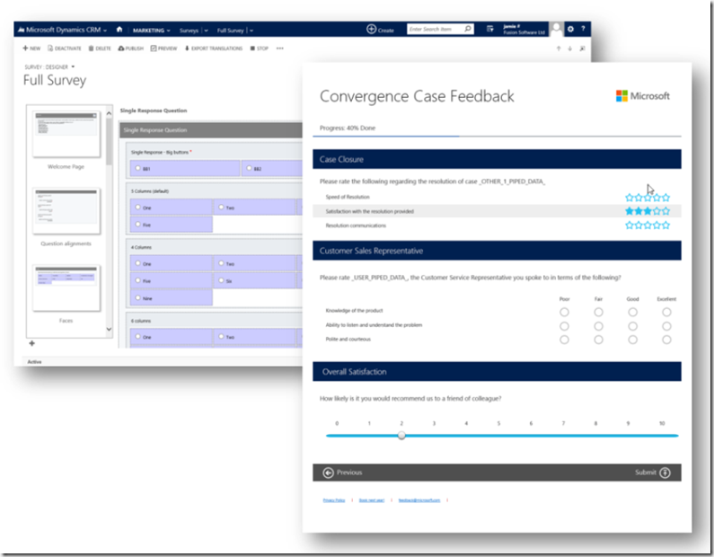Click the Create button label
This screenshot has height=557, width=714.
[x=385, y=31]
